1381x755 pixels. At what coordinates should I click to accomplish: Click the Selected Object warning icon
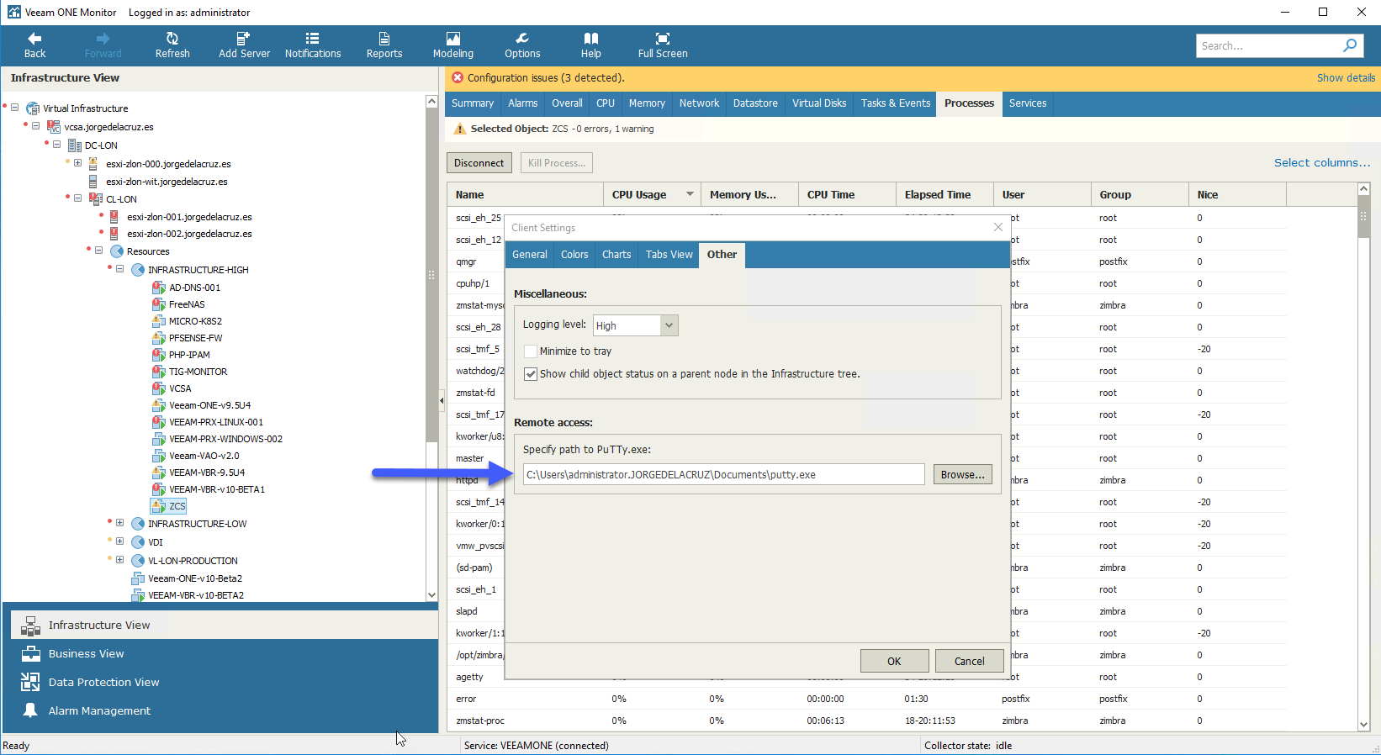coord(460,129)
